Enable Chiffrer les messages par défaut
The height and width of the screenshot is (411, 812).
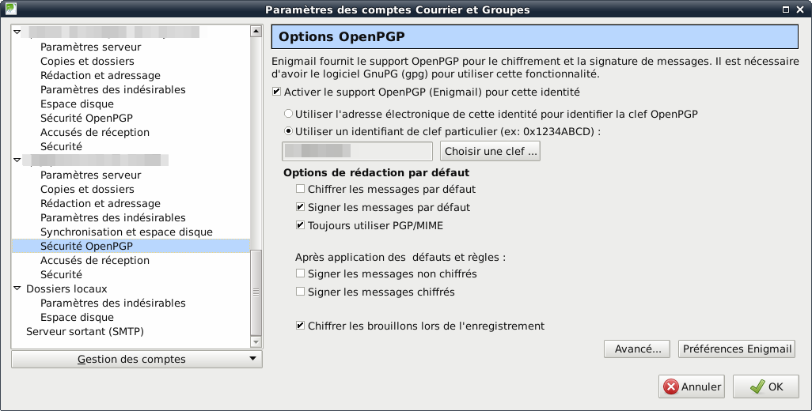tap(300, 190)
